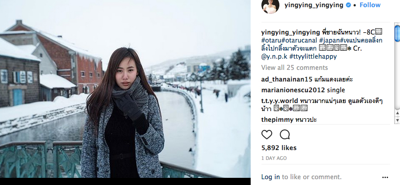The width and height of the screenshot is (400, 185).
Task: Open the yingying_yingying profile avatar
Action: pyautogui.click(x=270, y=5)
